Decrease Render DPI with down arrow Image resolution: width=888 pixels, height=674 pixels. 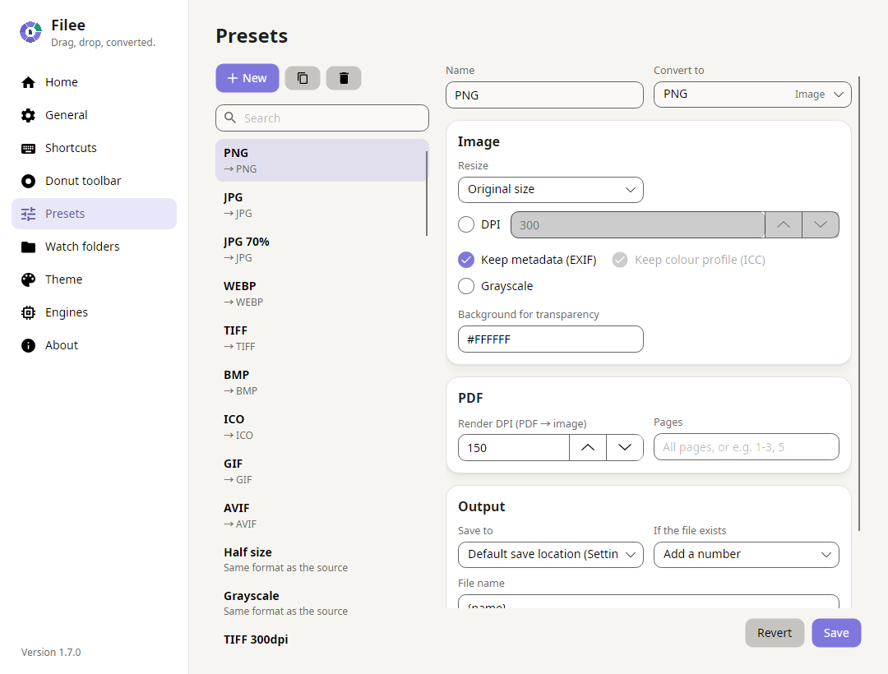[625, 448]
